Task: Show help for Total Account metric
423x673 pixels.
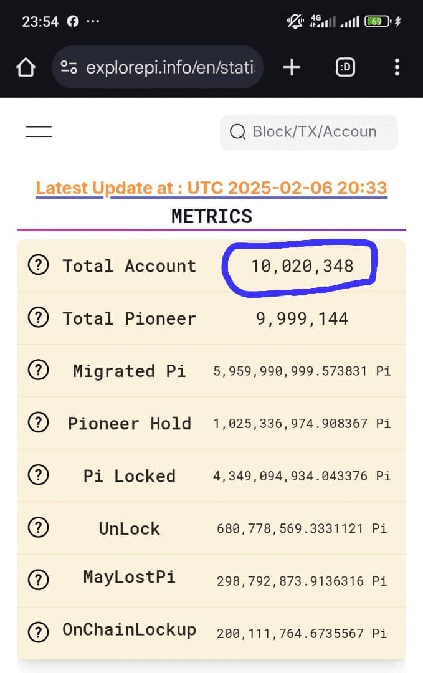Action: tap(38, 265)
